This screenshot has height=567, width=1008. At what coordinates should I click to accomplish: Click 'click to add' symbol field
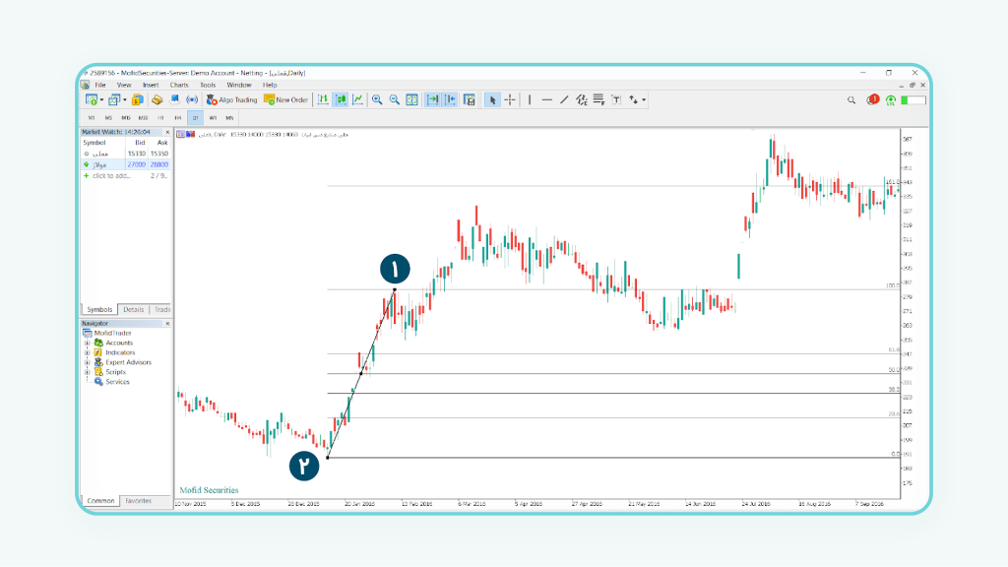[110, 175]
